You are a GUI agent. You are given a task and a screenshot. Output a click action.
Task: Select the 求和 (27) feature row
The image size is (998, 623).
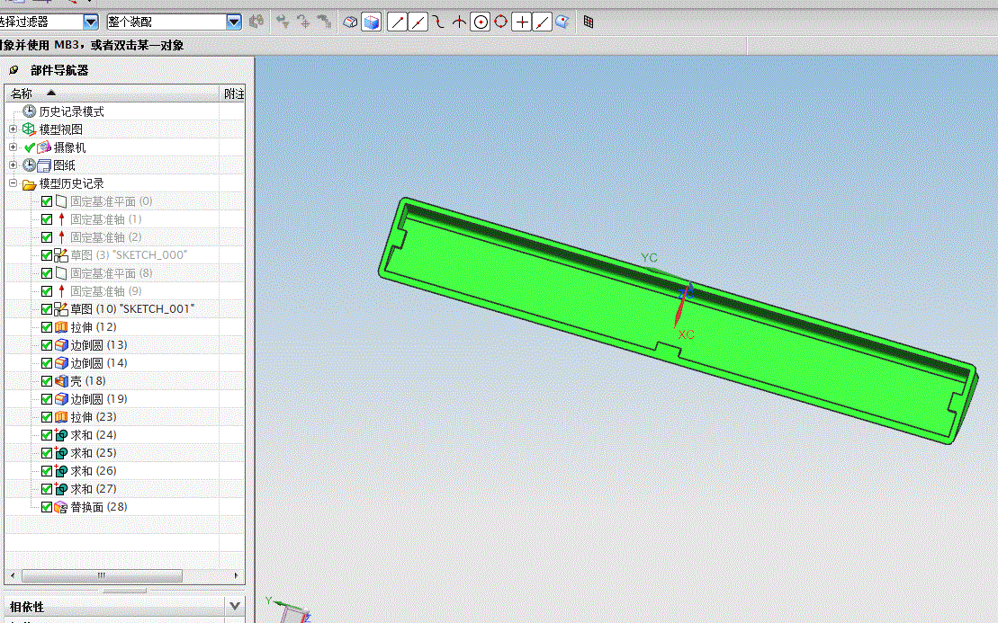pyautogui.click(x=125, y=489)
